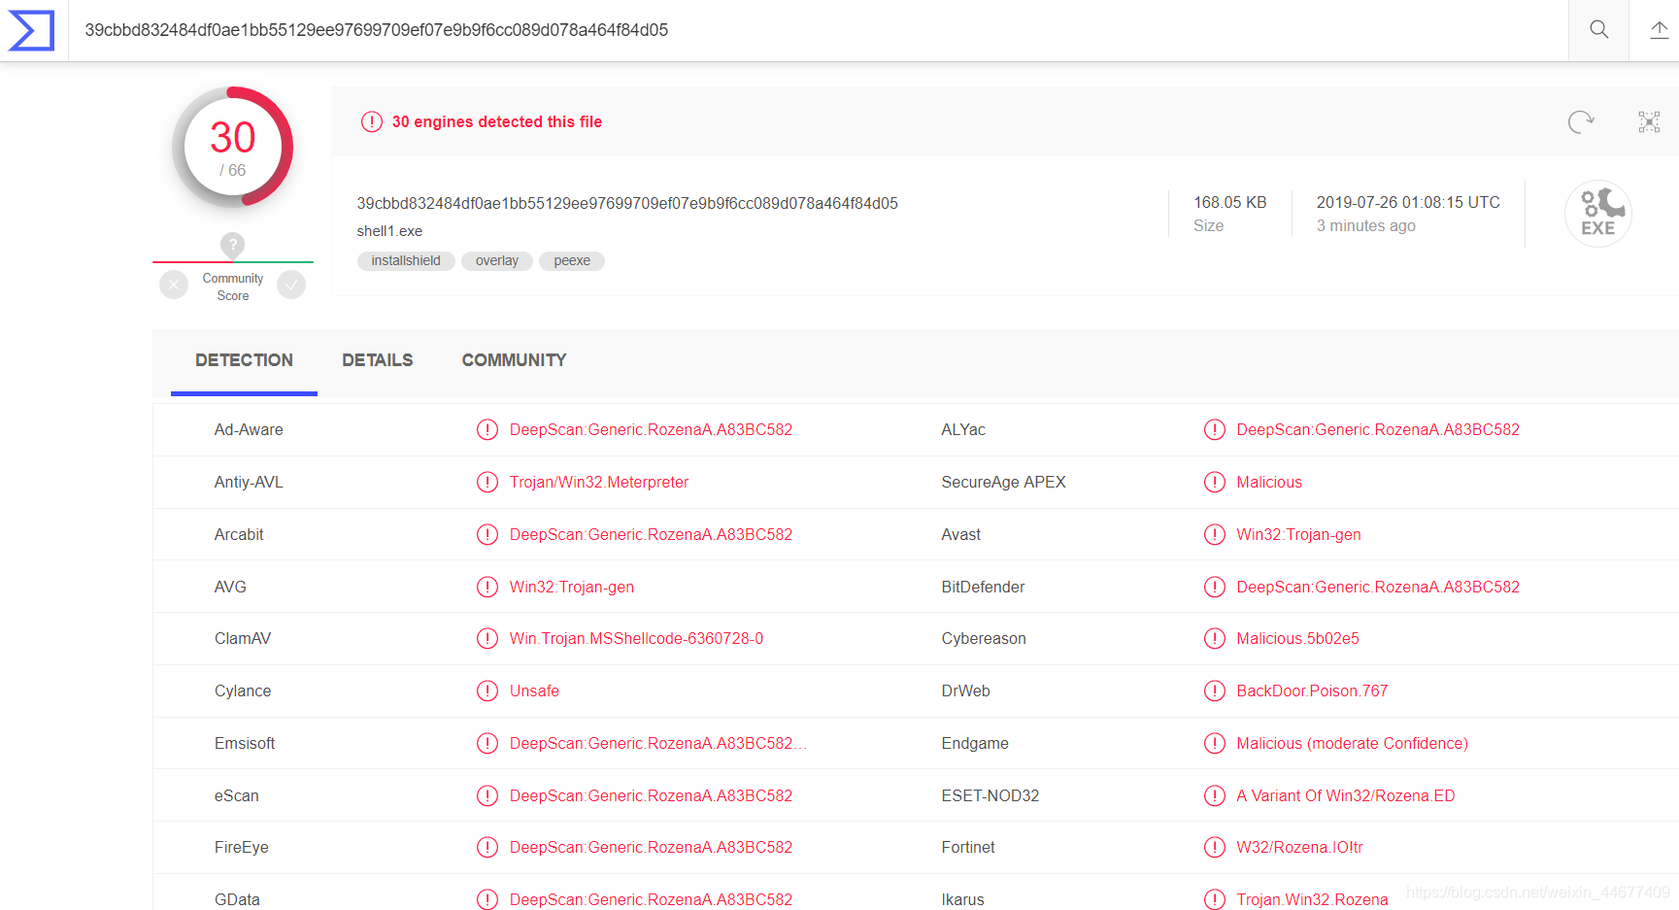
Task: Click the hash search input field
Action: (x=818, y=30)
